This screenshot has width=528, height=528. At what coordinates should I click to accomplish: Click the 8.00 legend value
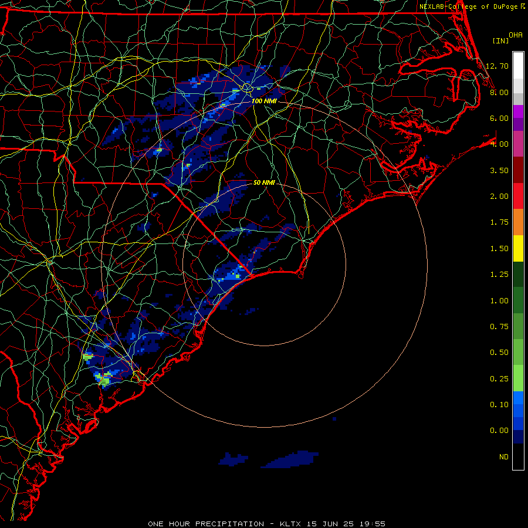pyautogui.click(x=499, y=92)
